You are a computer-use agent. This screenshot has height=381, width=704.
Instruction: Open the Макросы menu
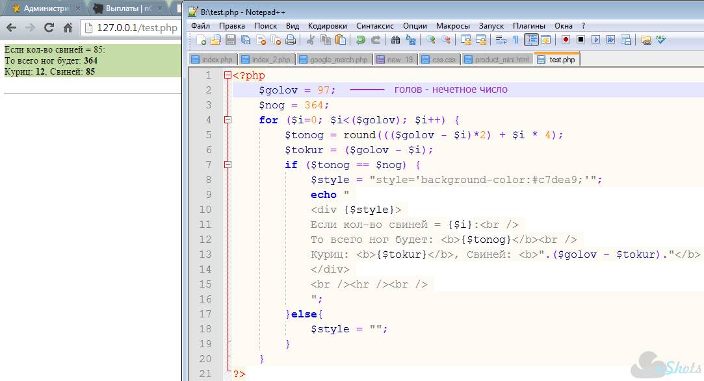(452, 26)
